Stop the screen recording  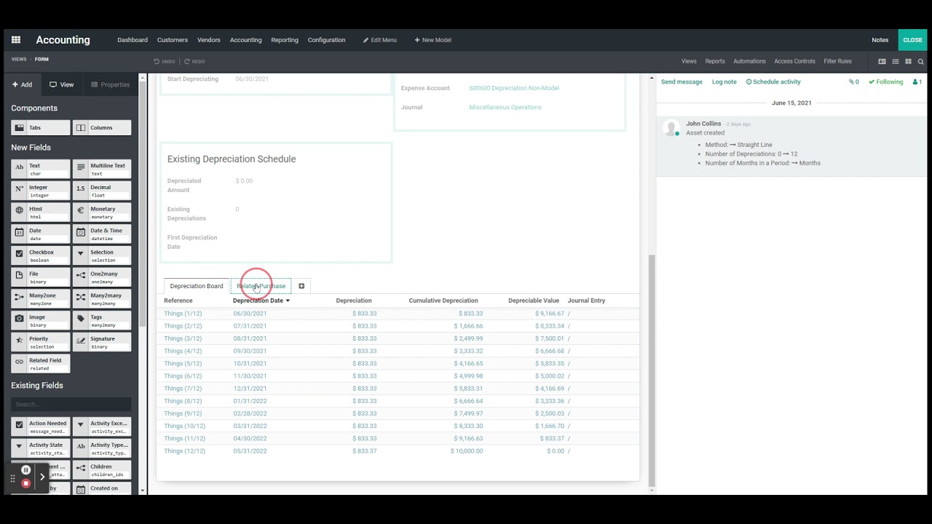pos(26,483)
